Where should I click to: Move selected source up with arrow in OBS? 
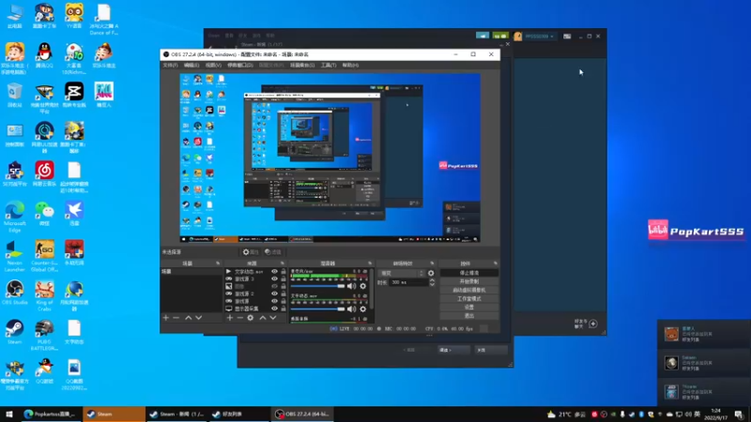point(263,318)
